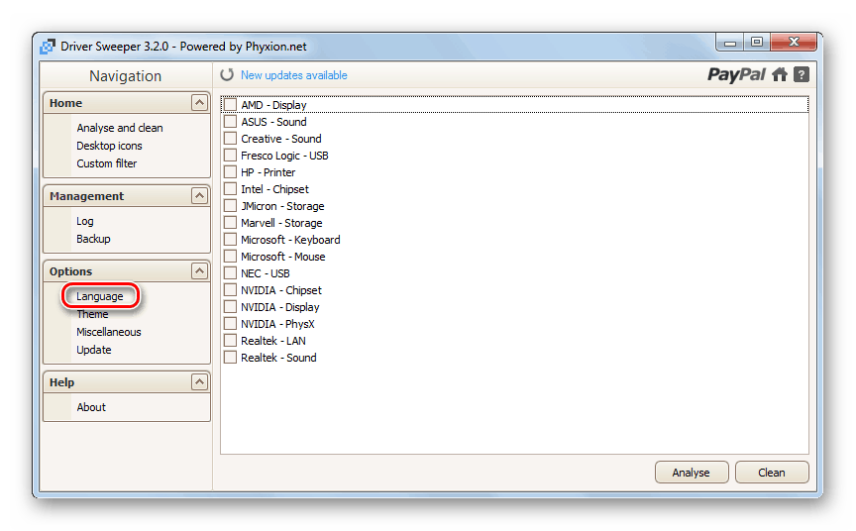Check the HP - Printer checkbox
Image resolution: width=856 pixels, height=531 pixels.
click(231, 172)
